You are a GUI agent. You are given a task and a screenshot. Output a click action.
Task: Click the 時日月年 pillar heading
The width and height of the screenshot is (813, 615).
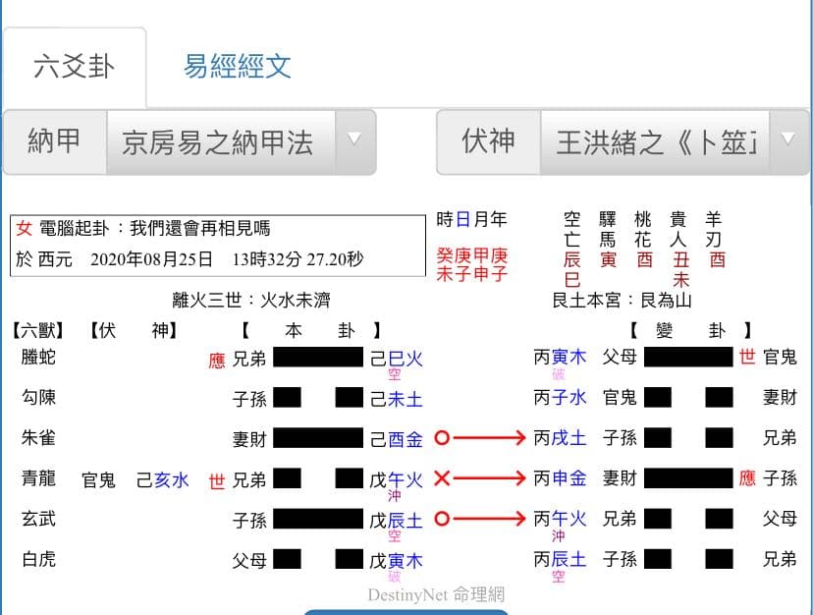coord(471,219)
